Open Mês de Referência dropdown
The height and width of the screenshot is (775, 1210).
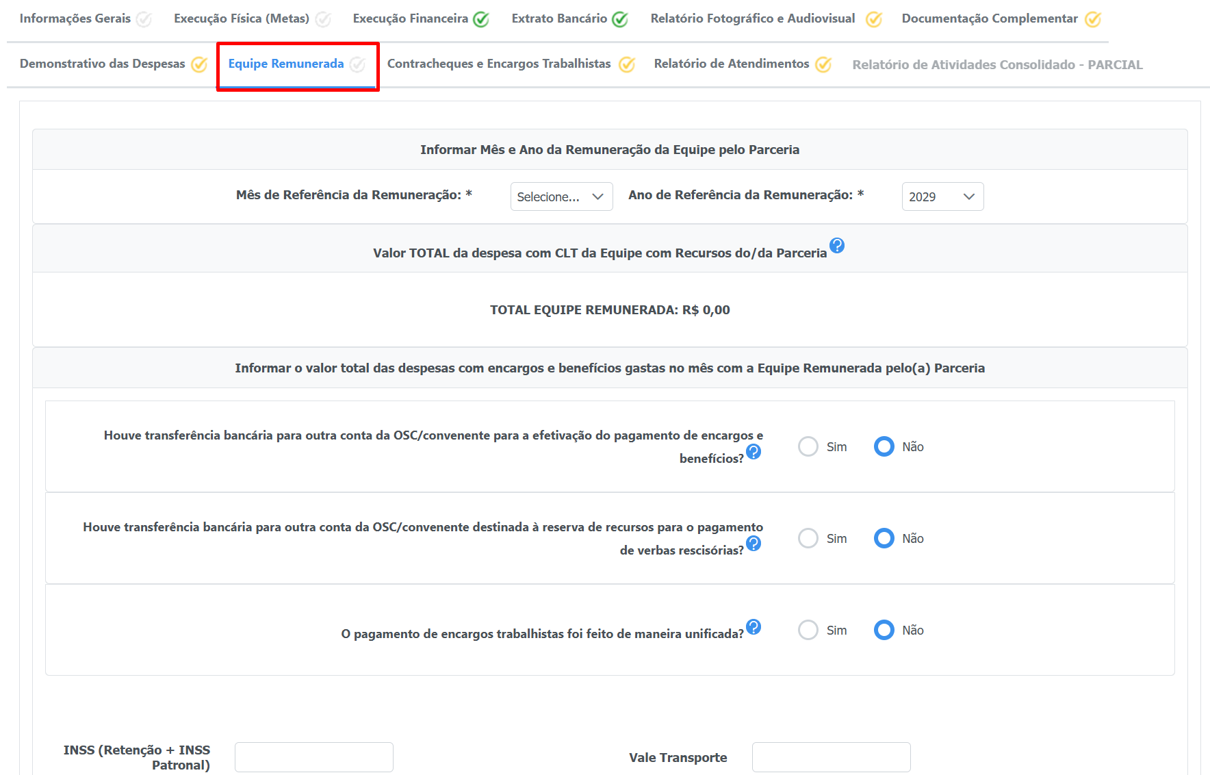(x=561, y=196)
